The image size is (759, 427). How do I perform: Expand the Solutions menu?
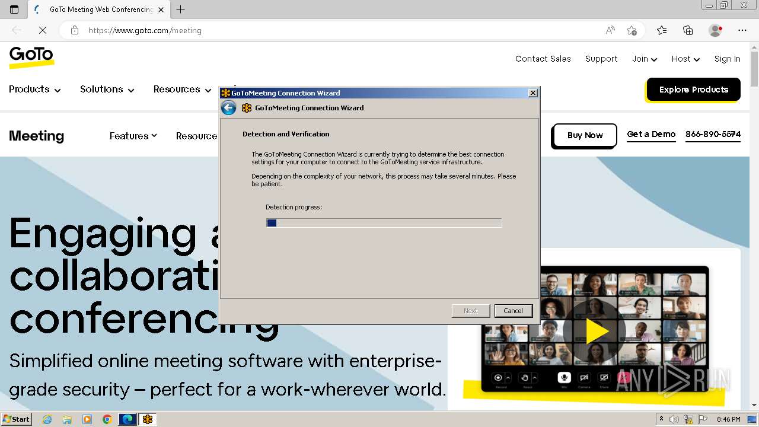pos(107,90)
